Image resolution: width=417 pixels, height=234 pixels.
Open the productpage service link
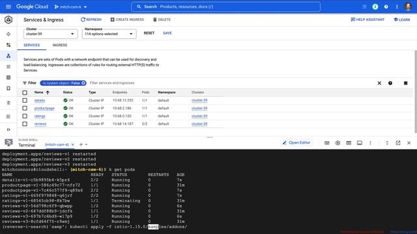tap(44, 109)
